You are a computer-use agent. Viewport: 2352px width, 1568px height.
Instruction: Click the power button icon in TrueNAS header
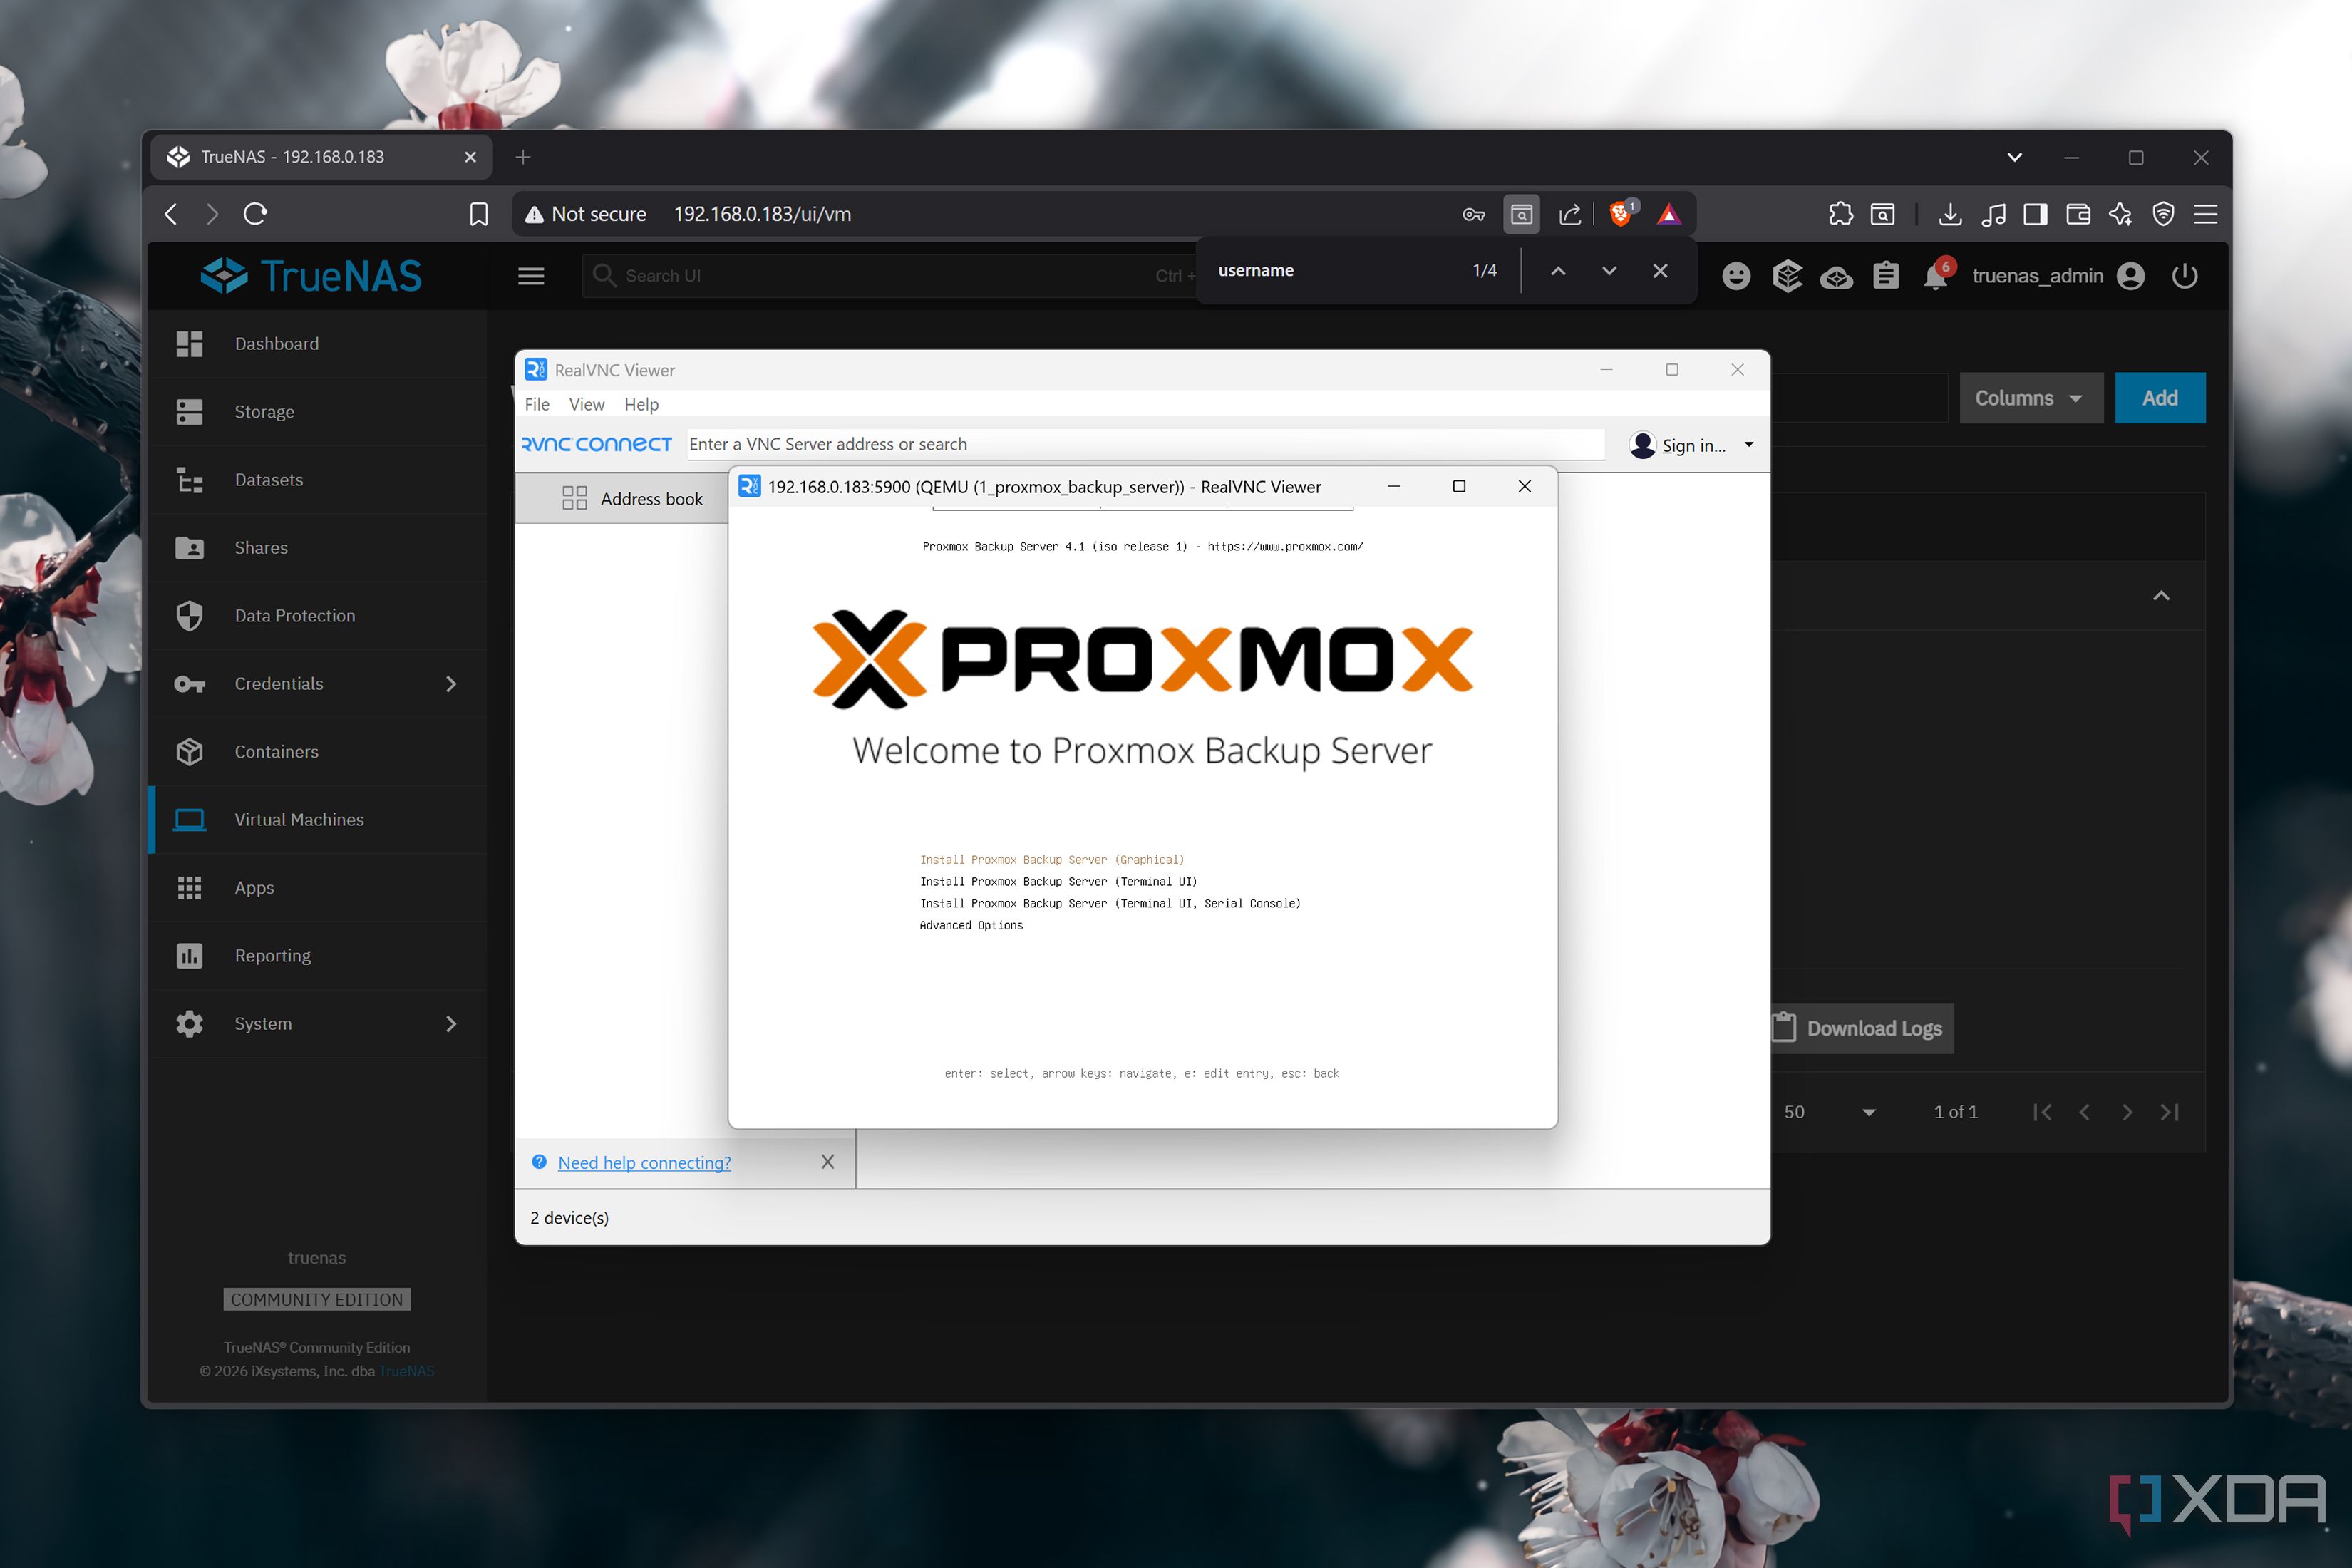click(2184, 276)
